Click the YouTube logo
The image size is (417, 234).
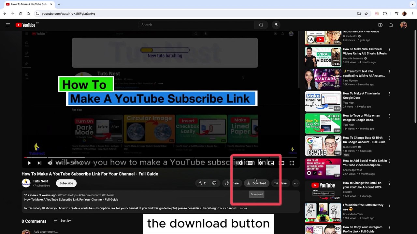(25, 25)
